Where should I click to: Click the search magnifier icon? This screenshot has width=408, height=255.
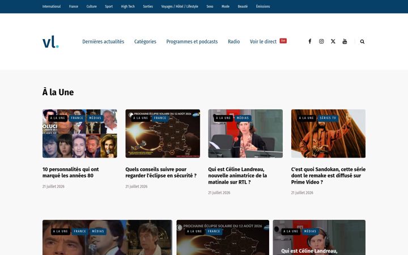coord(362,41)
